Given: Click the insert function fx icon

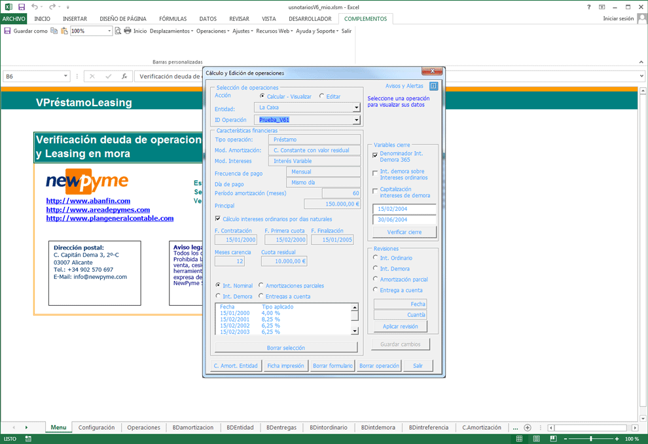Looking at the screenshot, I should 124,77.
